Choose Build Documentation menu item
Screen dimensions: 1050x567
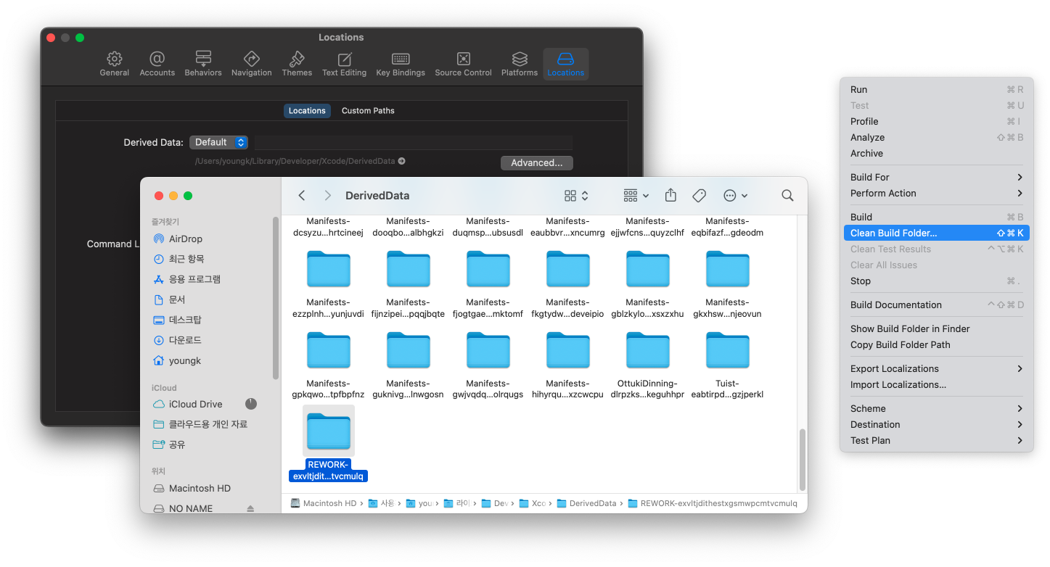937,305
